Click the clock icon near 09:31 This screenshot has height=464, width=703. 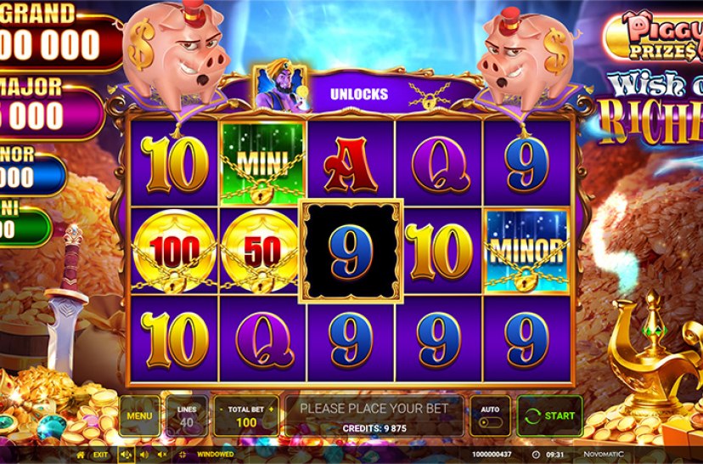point(537,455)
